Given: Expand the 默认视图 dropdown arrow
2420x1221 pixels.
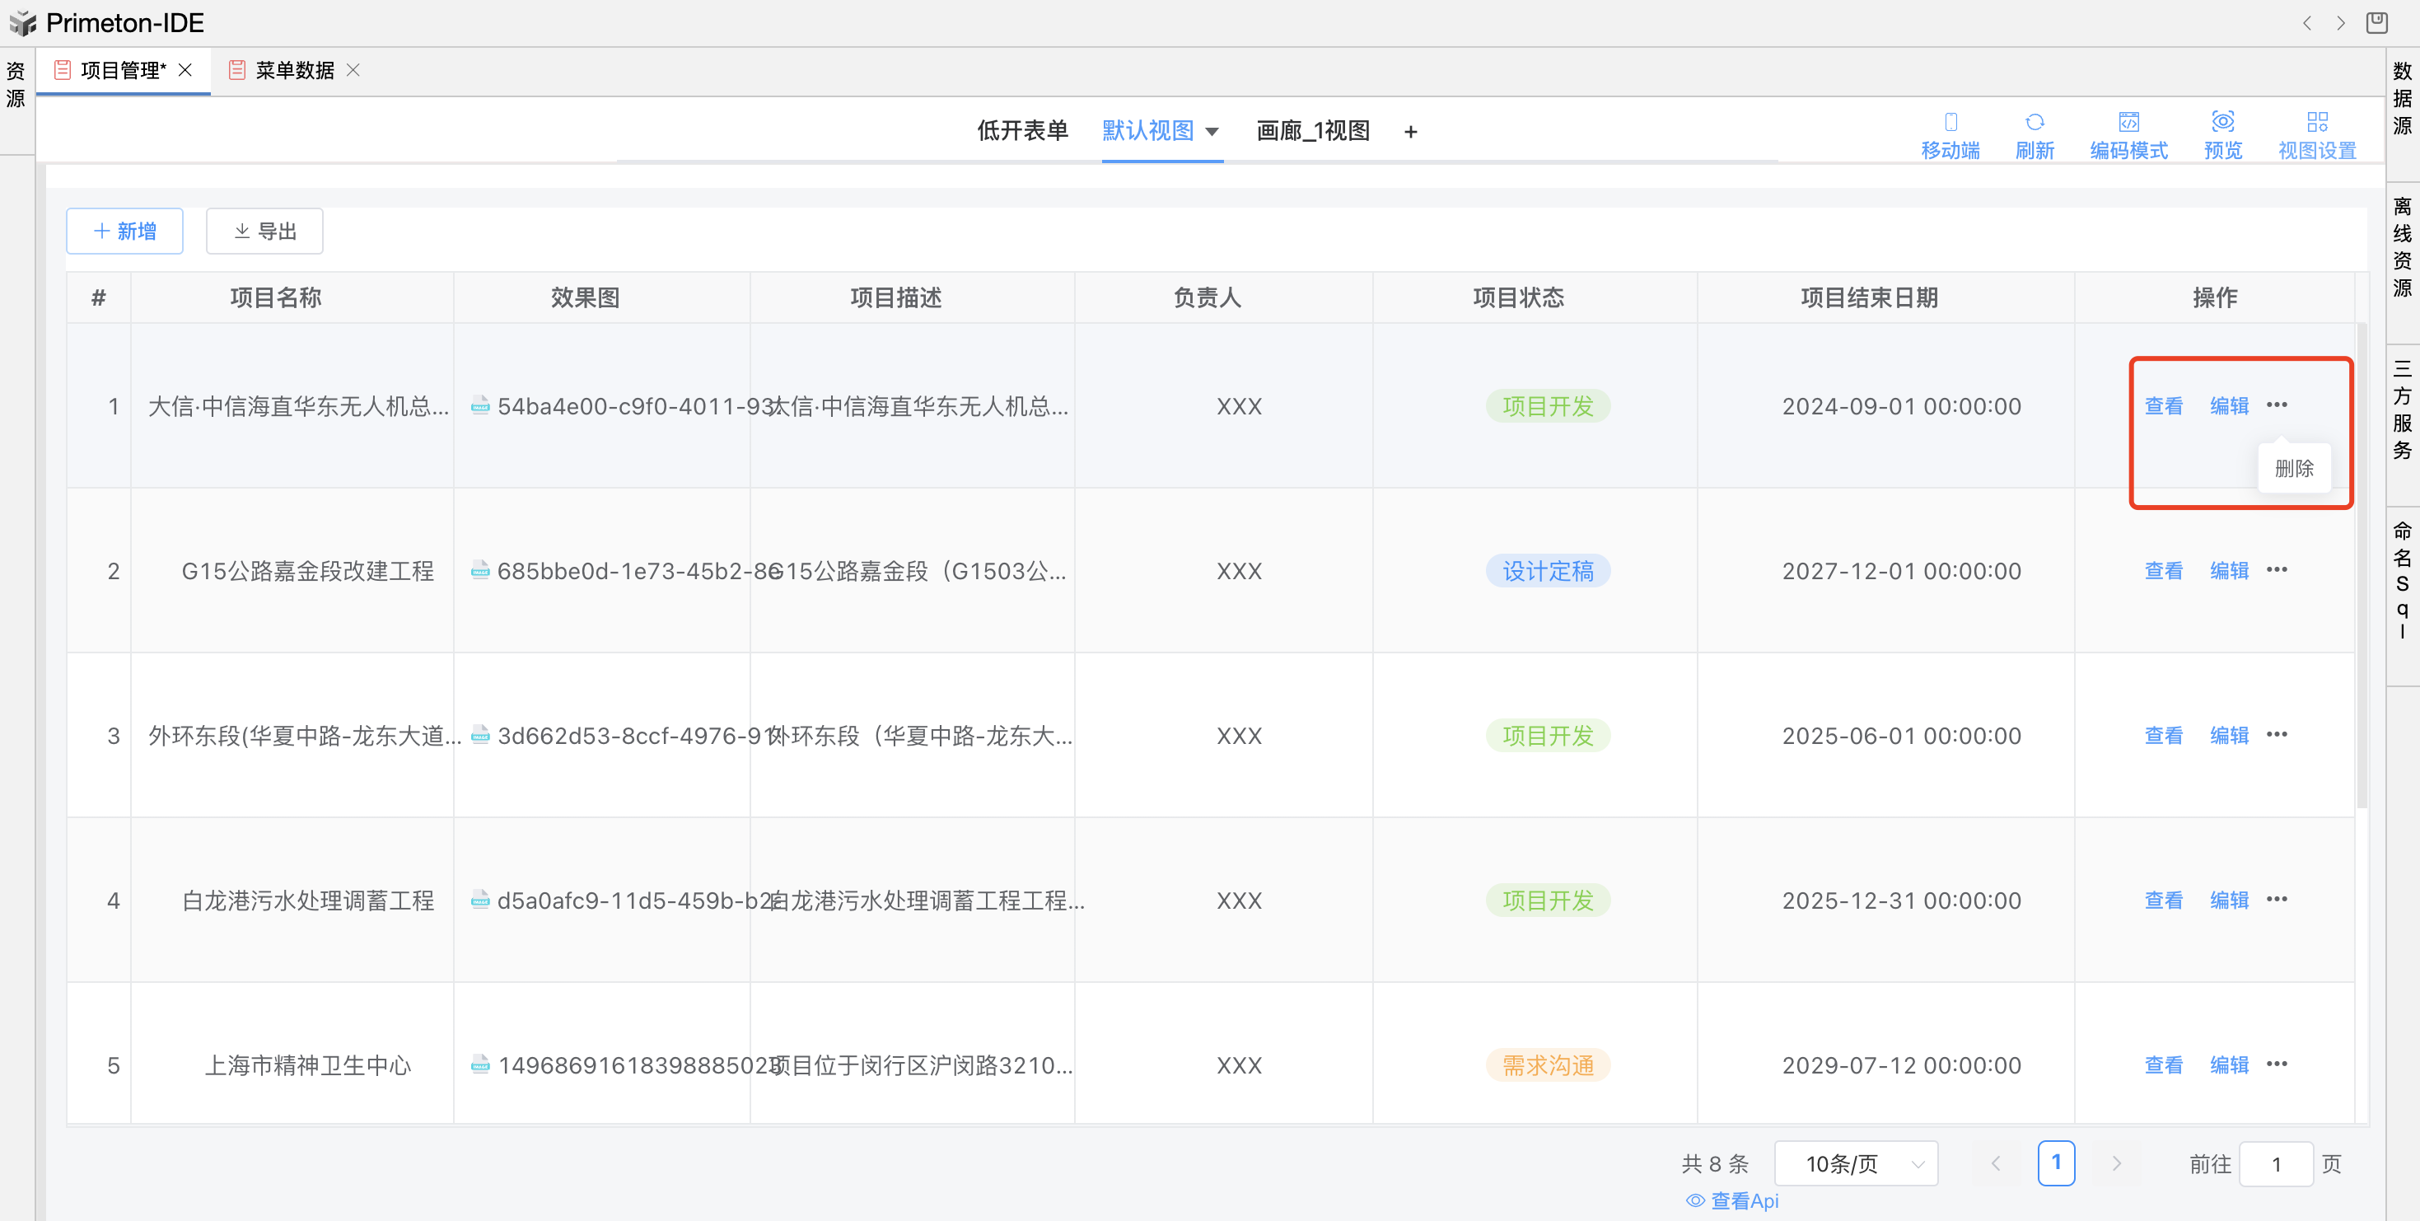Looking at the screenshot, I should 1212,132.
